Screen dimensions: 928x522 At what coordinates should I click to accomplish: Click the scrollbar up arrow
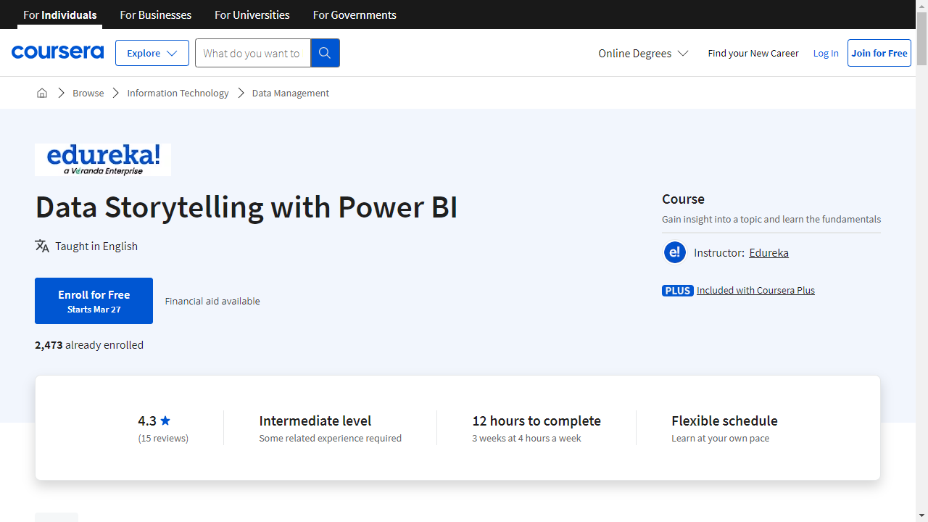[x=921, y=6]
